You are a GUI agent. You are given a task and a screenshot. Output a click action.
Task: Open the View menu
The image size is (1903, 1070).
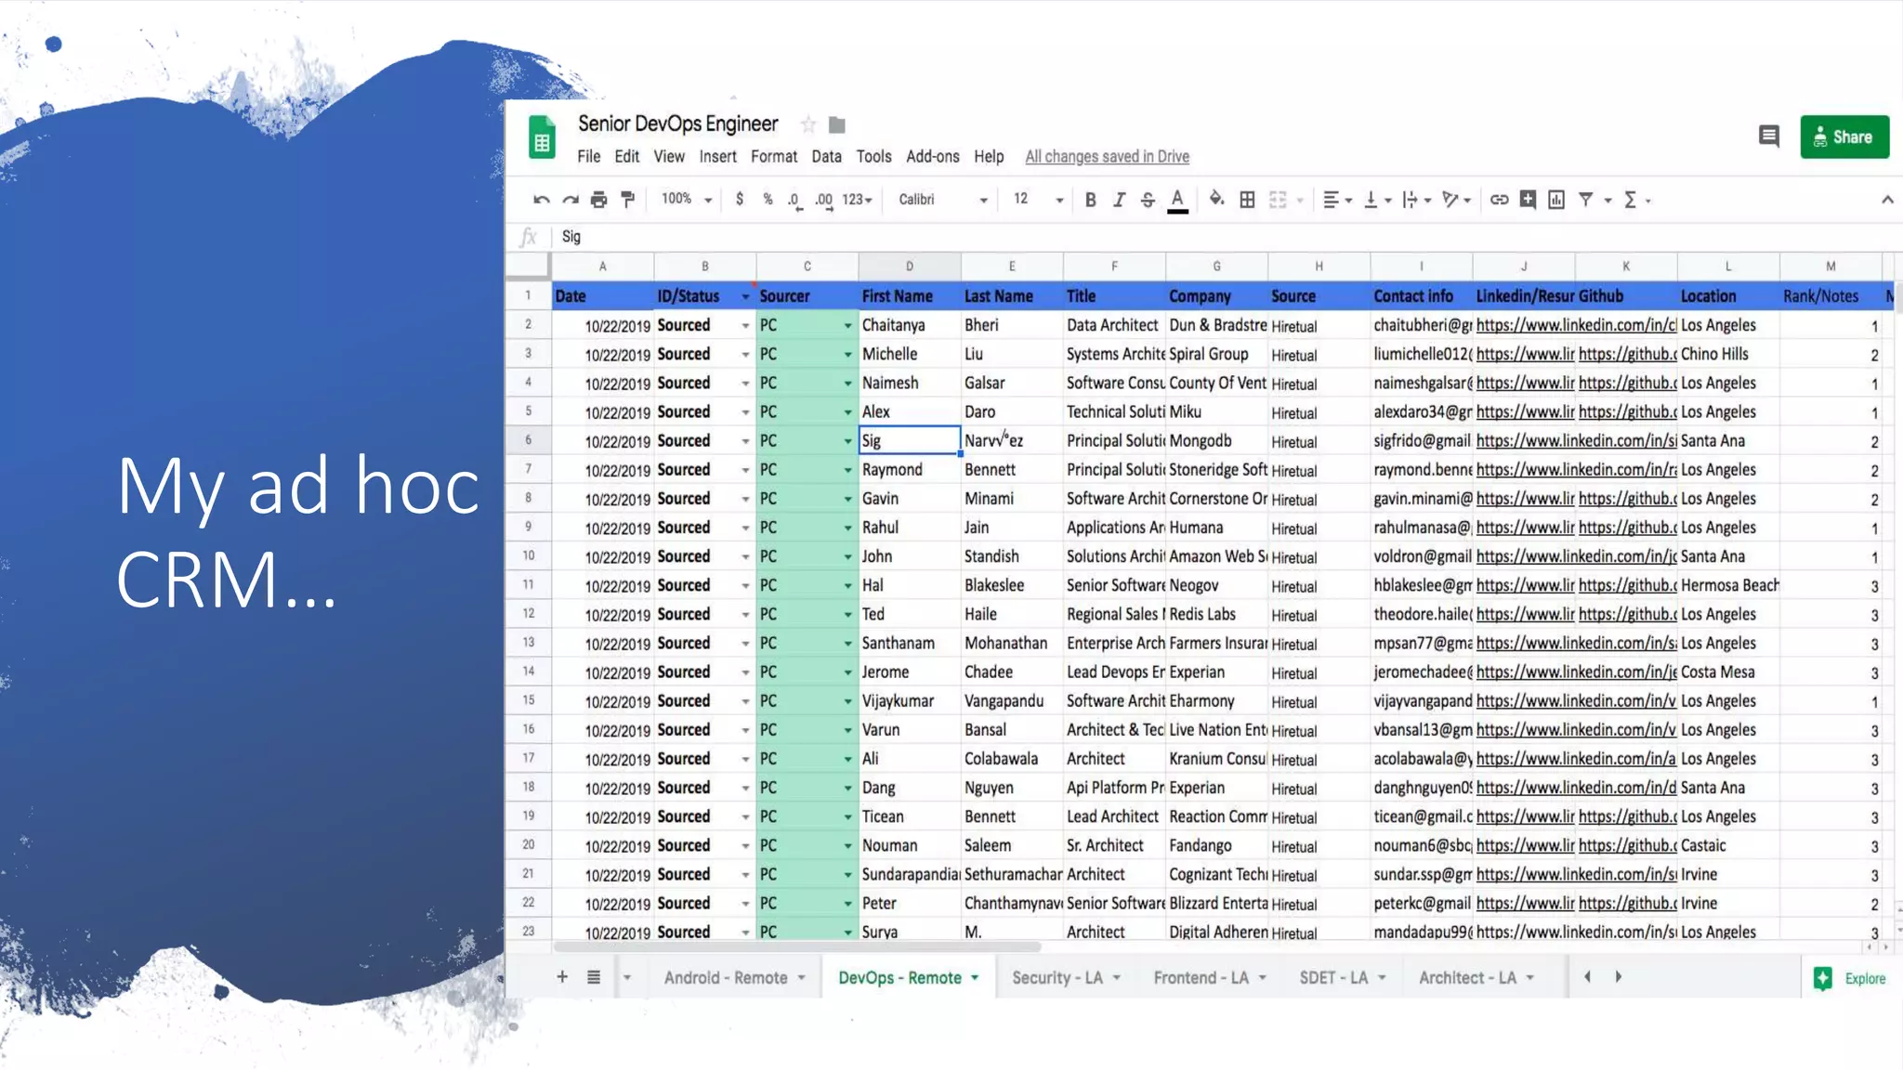(x=668, y=157)
